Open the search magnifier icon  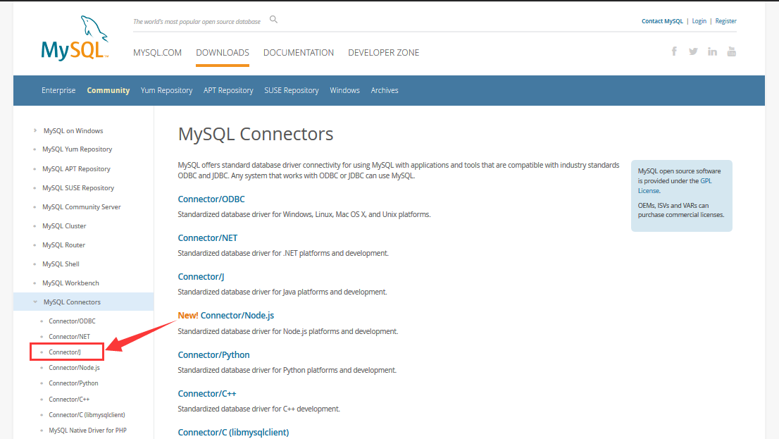[273, 20]
